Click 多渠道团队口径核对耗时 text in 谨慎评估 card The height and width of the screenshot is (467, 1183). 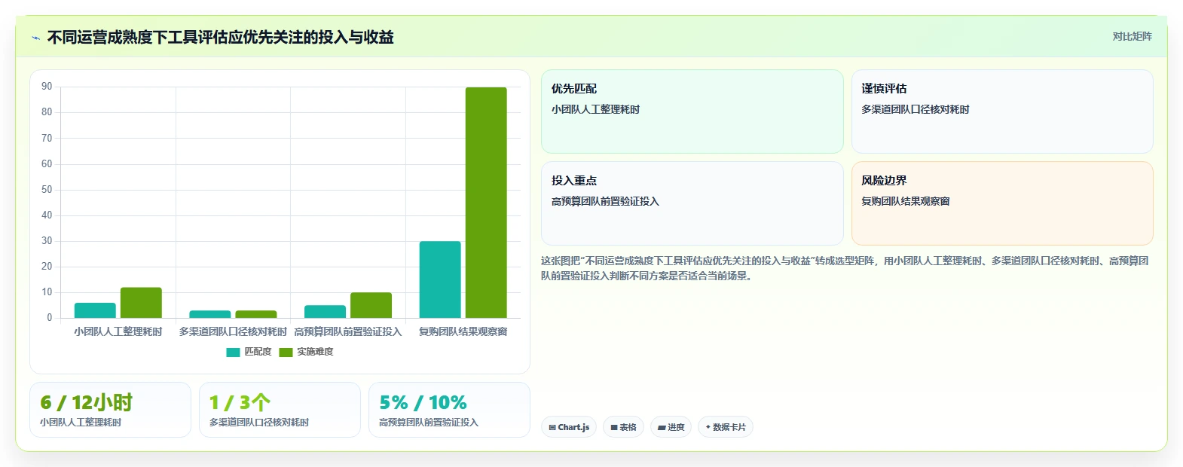click(916, 109)
